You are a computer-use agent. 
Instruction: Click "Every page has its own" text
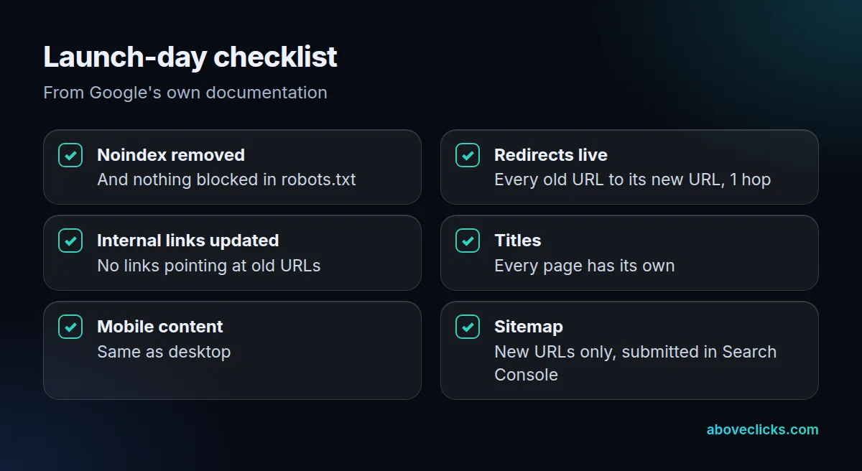tap(585, 266)
